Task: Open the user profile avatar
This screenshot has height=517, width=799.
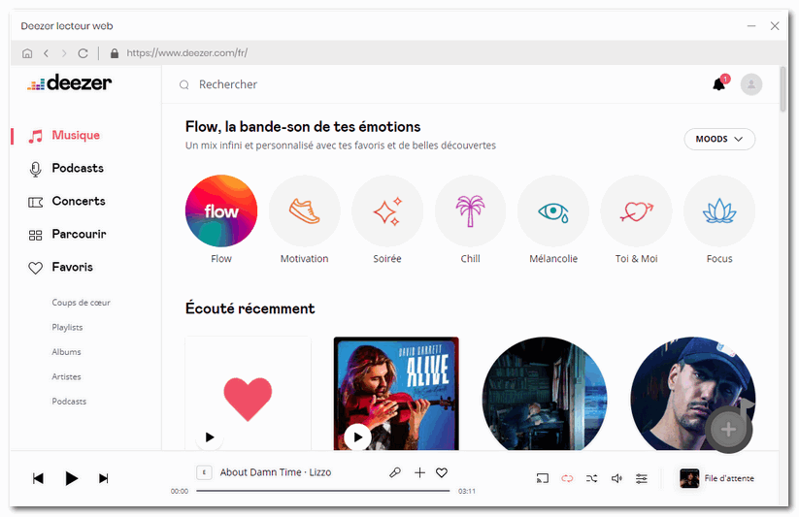Action: pyautogui.click(x=751, y=84)
